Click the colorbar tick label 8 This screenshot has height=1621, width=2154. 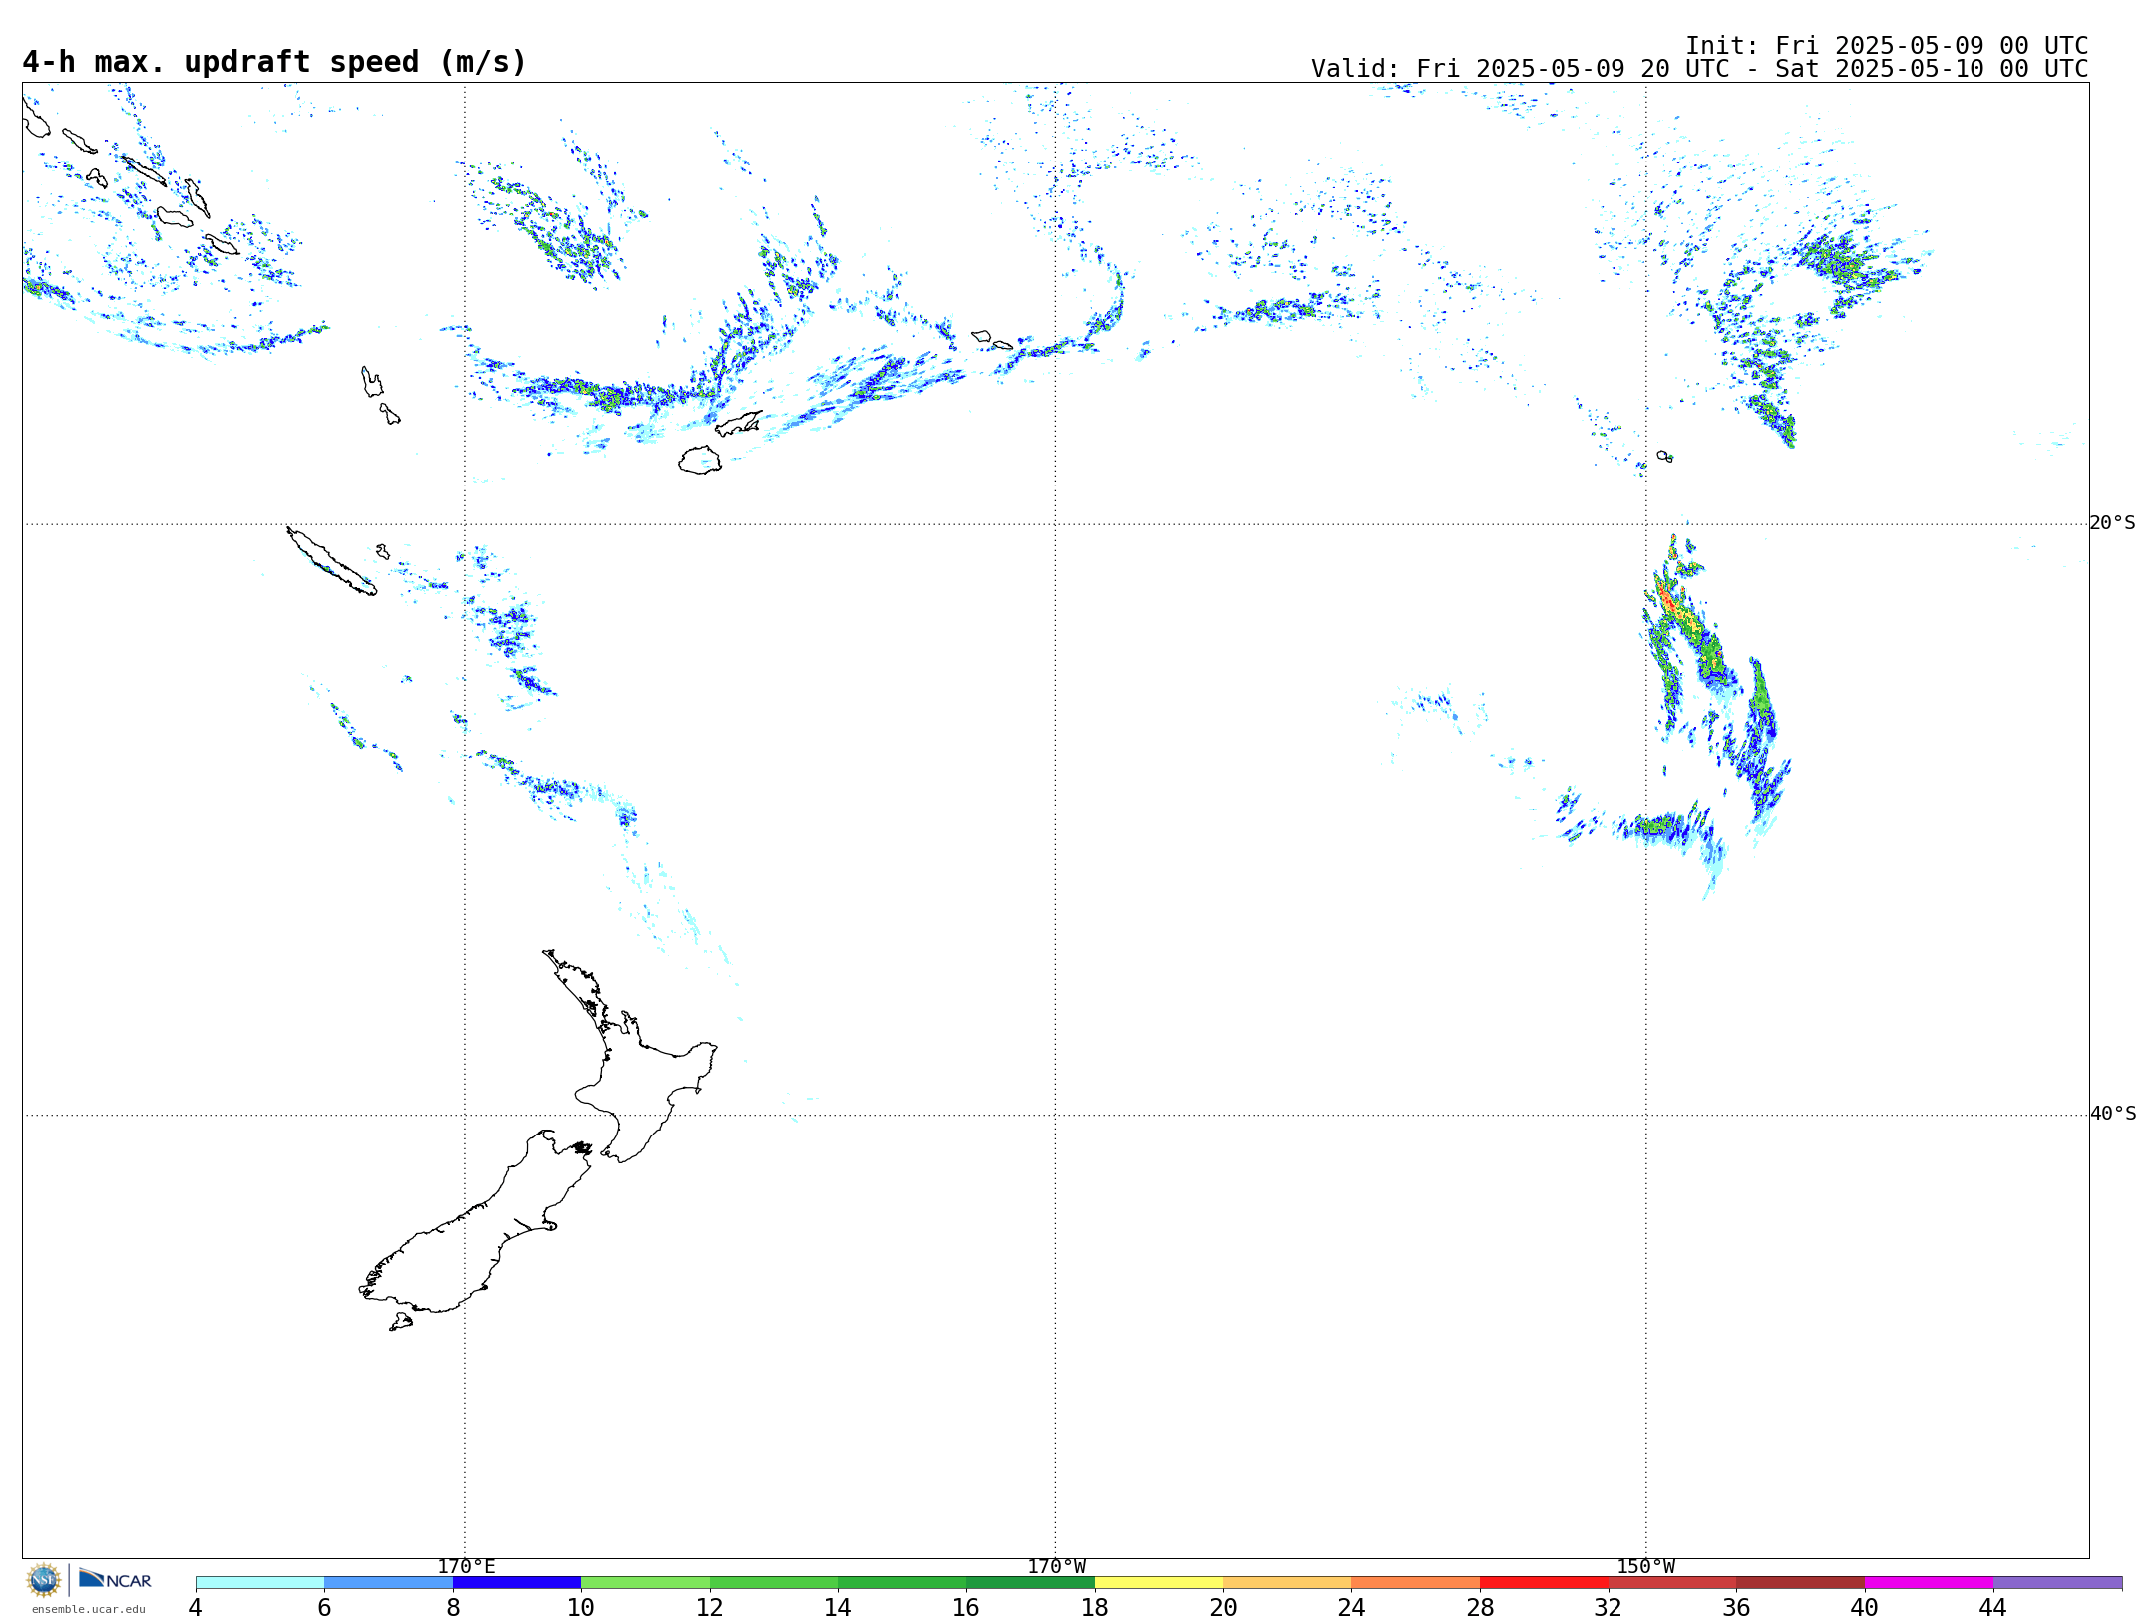click(453, 1608)
